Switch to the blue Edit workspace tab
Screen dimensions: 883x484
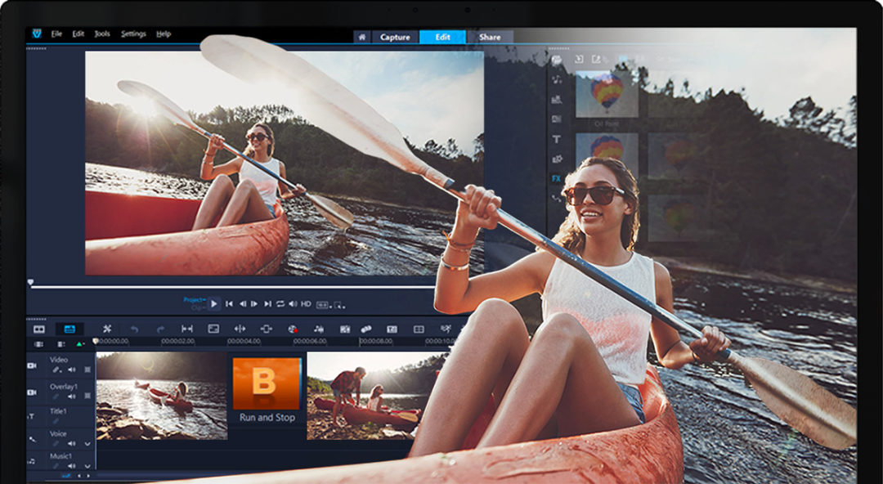tap(442, 37)
